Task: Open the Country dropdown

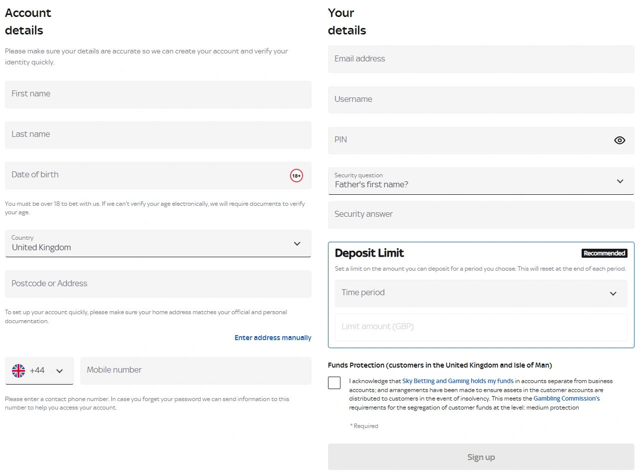Action: [x=158, y=244]
